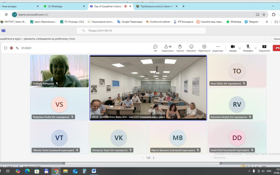Viewport: 280px width, 175px height.
Task: Click the install app icon in address bar
Action: 258,15
